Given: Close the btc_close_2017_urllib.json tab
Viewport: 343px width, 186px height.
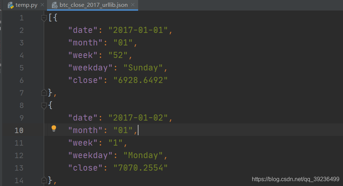Looking at the screenshot, I should (x=132, y=5).
